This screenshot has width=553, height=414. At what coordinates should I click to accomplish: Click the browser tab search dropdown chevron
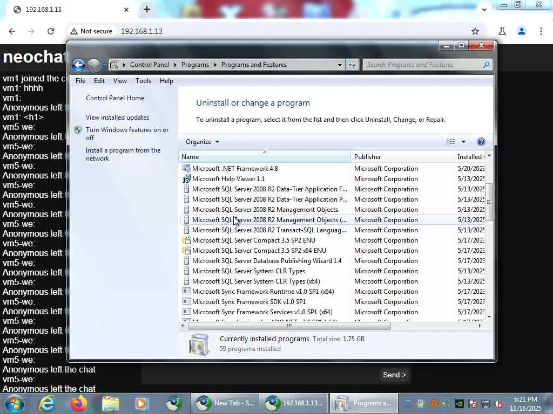click(x=484, y=10)
